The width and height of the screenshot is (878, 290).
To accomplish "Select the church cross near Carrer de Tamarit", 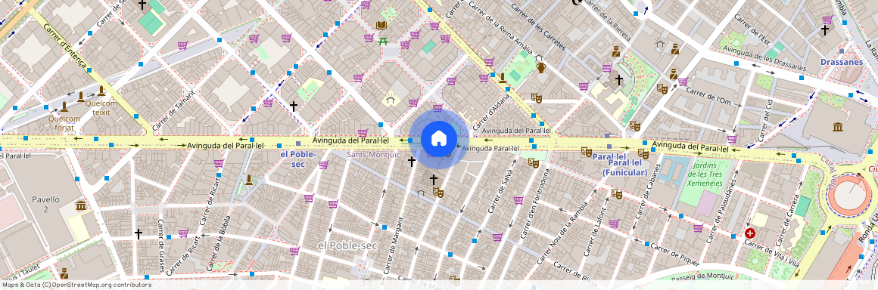I will click(x=294, y=106).
